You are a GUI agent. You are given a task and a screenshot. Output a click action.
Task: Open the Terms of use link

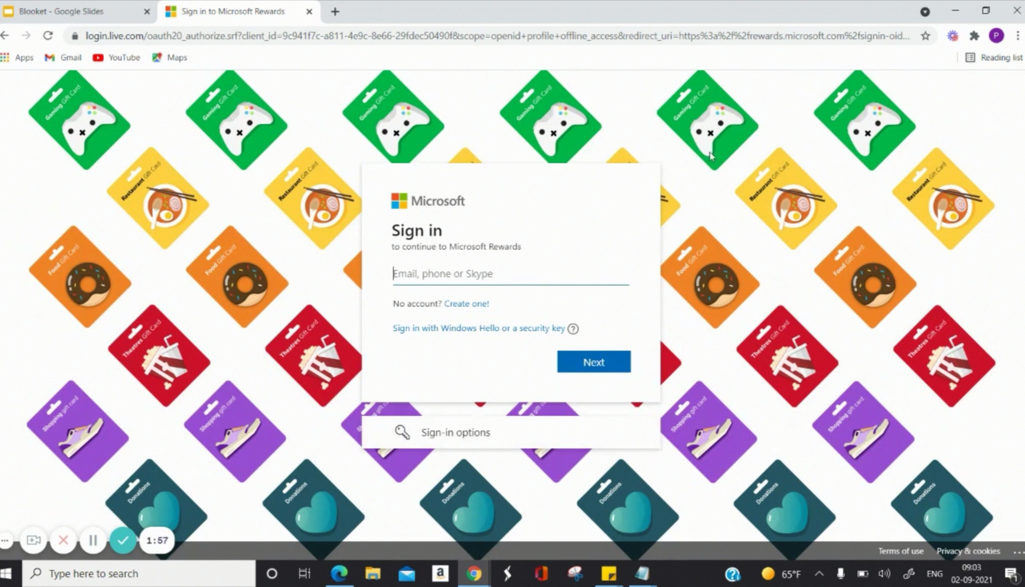click(901, 551)
